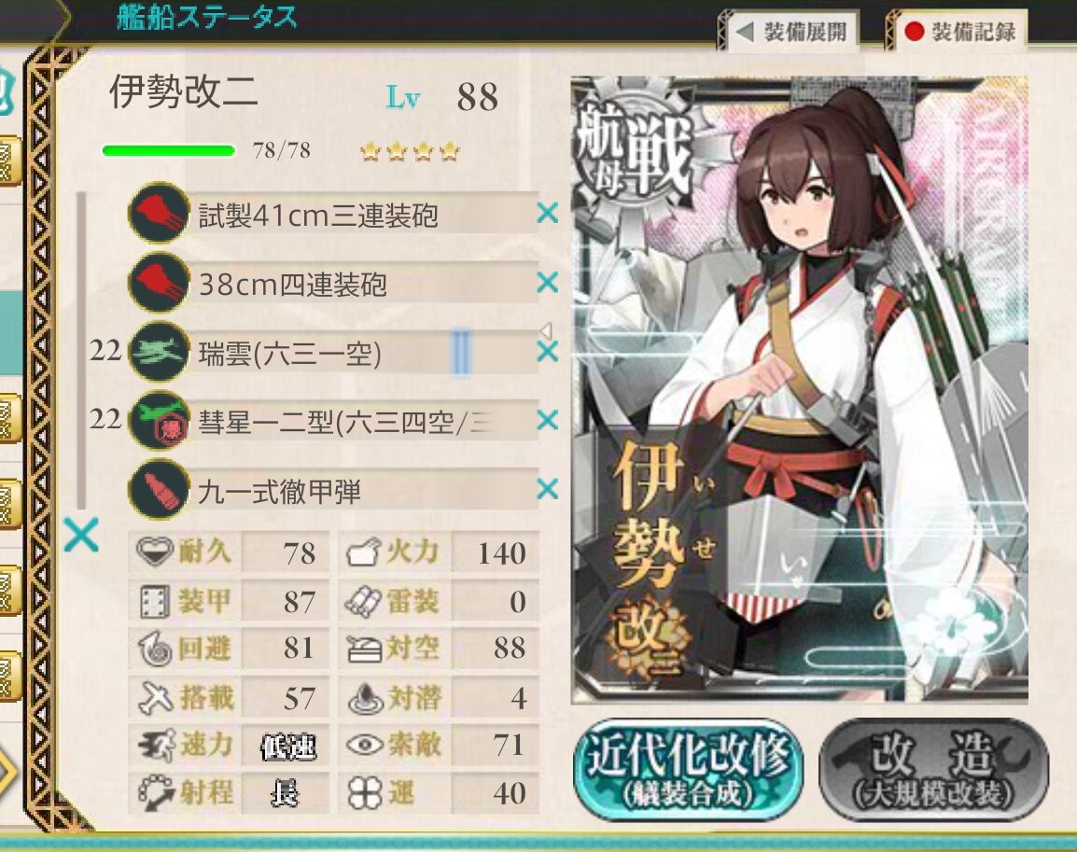Click the red main gun icon for 試製41cm三連装砲
Screen dimensions: 1077x852
point(159,213)
